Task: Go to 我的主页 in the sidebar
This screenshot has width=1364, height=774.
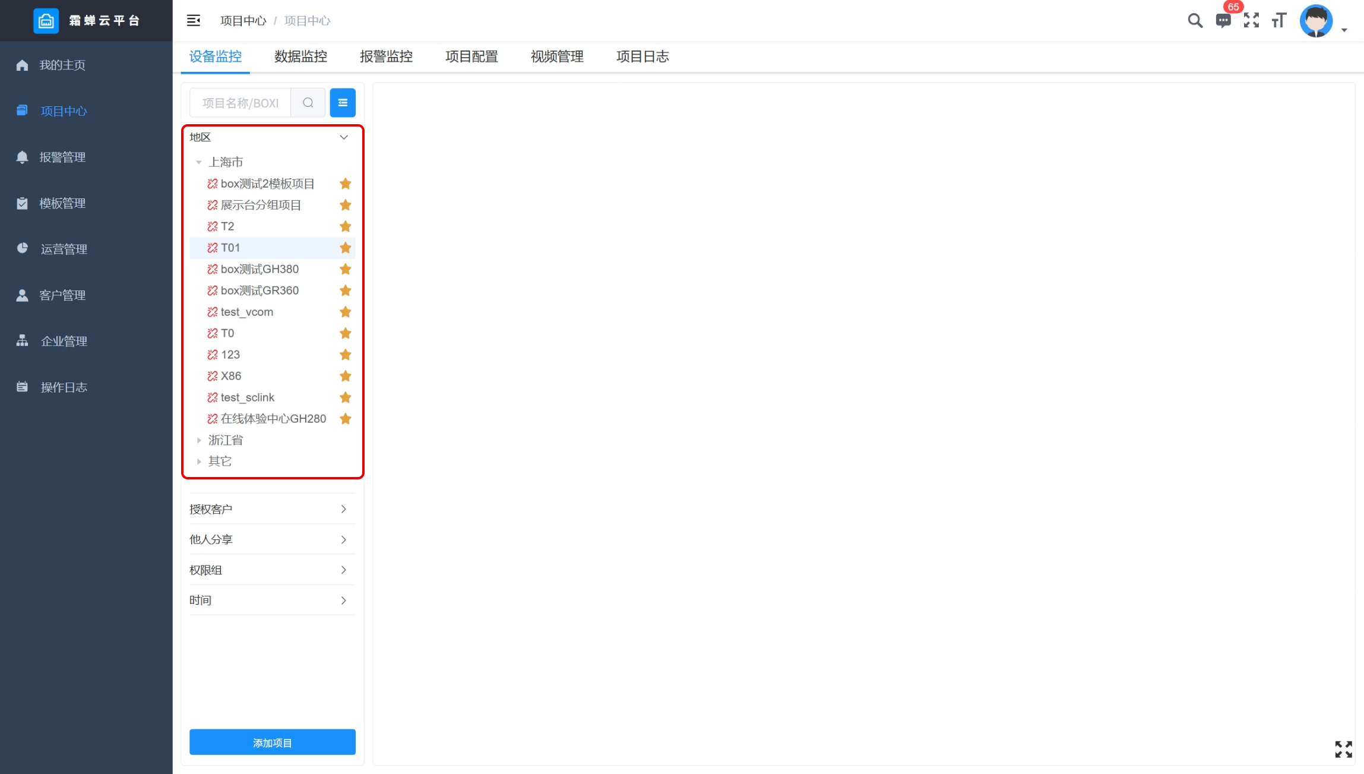Action: pyautogui.click(x=86, y=65)
